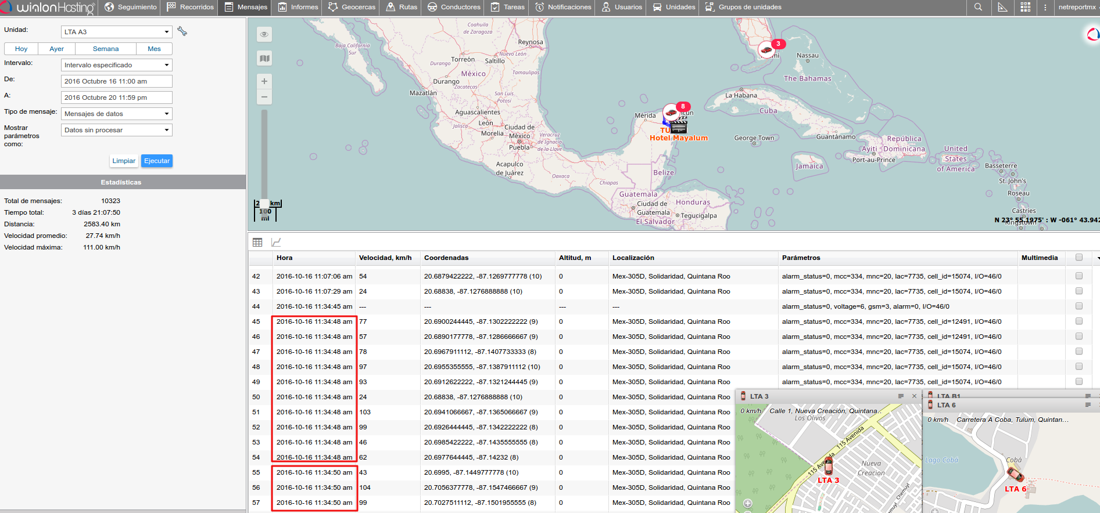Image resolution: width=1100 pixels, height=513 pixels.
Task: Click the 'De' start date field
Action: click(x=116, y=81)
